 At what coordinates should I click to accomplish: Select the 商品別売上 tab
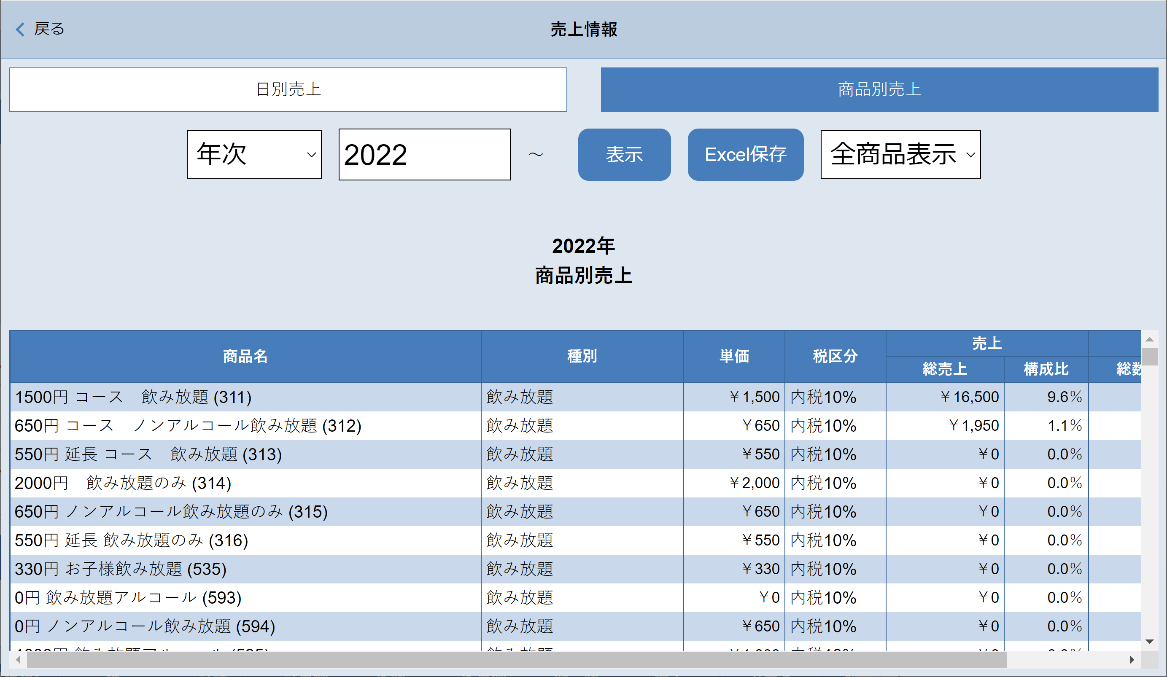pyautogui.click(x=879, y=89)
